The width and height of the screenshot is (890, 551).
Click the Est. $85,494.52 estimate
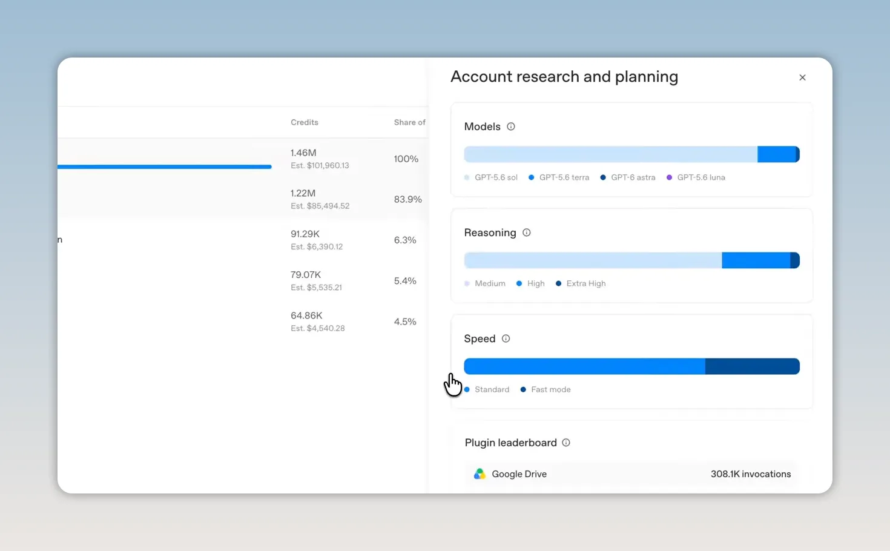[x=320, y=206]
